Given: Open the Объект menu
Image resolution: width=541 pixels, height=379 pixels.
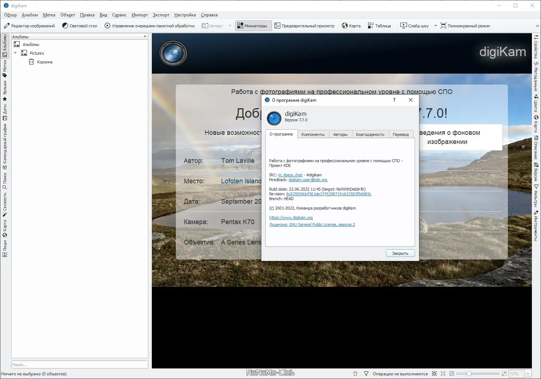Looking at the screenshot, I should (x=68, y=15).
